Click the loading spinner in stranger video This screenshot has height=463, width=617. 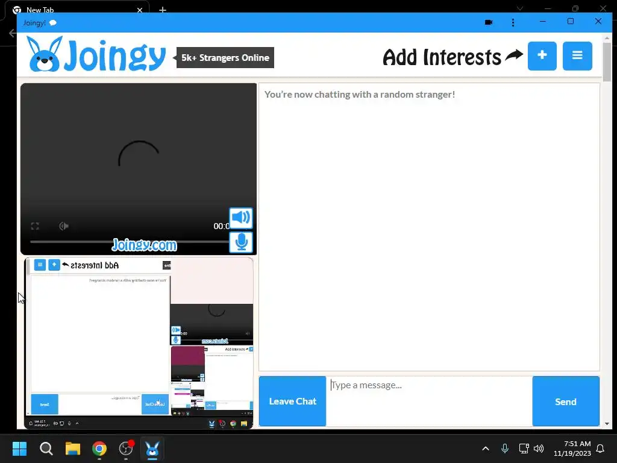tap(139, 154)
